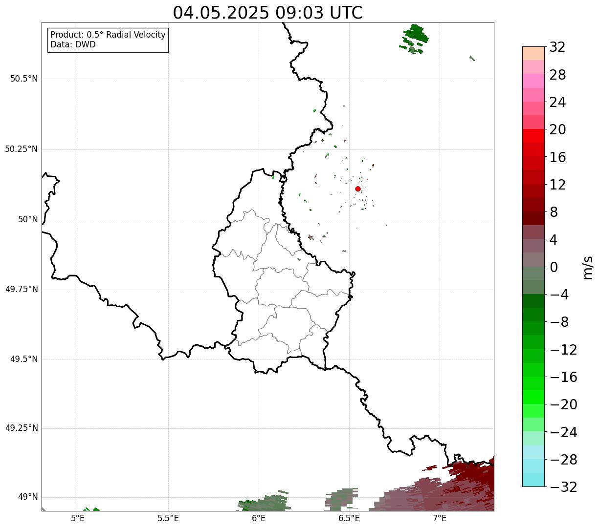Select the 'Product: 0.5° Radial Velocity' text
This screenshot has width=599, height=528.
coord(108,35)
